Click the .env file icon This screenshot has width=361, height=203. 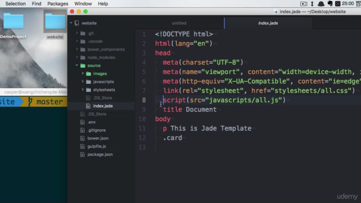click(x=82, y=122)
